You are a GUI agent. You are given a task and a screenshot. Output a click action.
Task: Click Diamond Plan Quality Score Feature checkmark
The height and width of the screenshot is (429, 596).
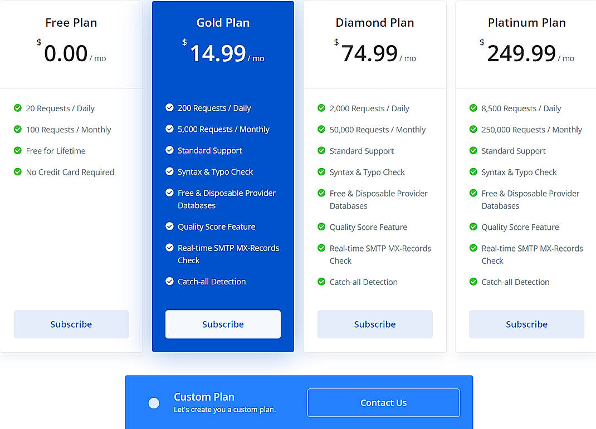(x=321, y=227)
